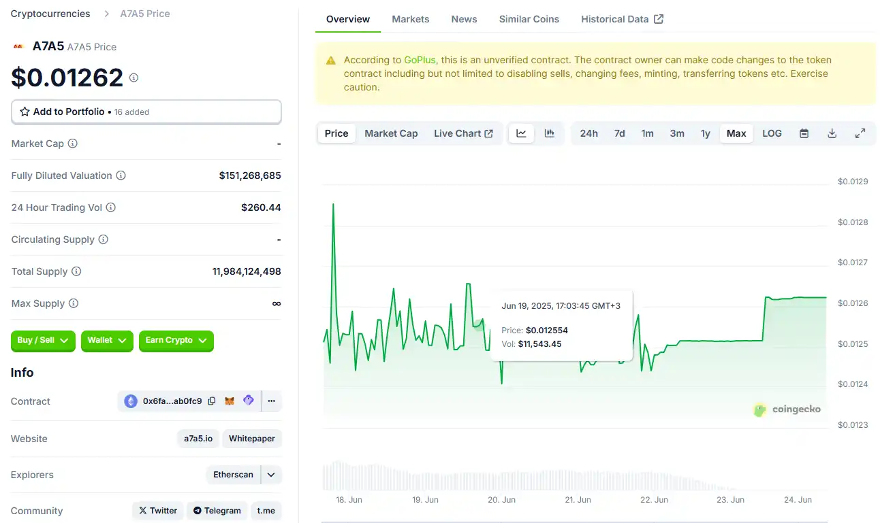880x523 pixels.
Task: Open the Historical Data tab
Action: [x=615, y=18]
